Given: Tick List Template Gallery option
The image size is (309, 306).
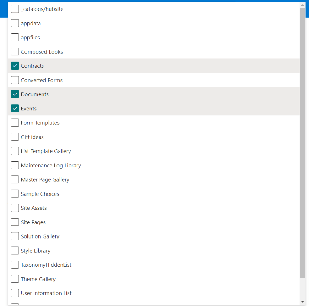Looking at the screenshot, I should (x=15, y=151).
